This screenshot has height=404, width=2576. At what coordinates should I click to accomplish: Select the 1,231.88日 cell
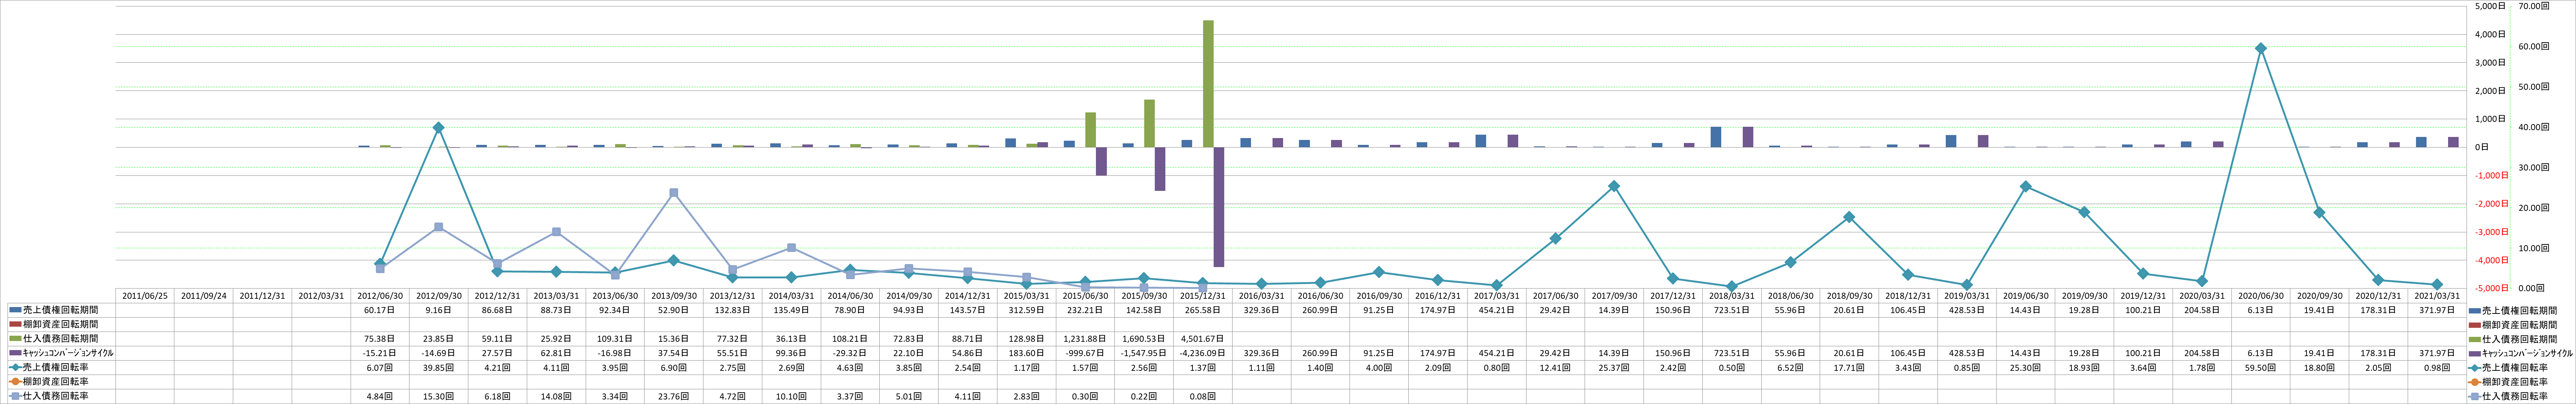tap(1085, 339)
